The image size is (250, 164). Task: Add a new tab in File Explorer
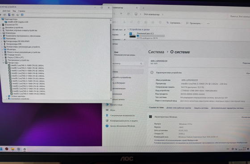click(143, 8)
